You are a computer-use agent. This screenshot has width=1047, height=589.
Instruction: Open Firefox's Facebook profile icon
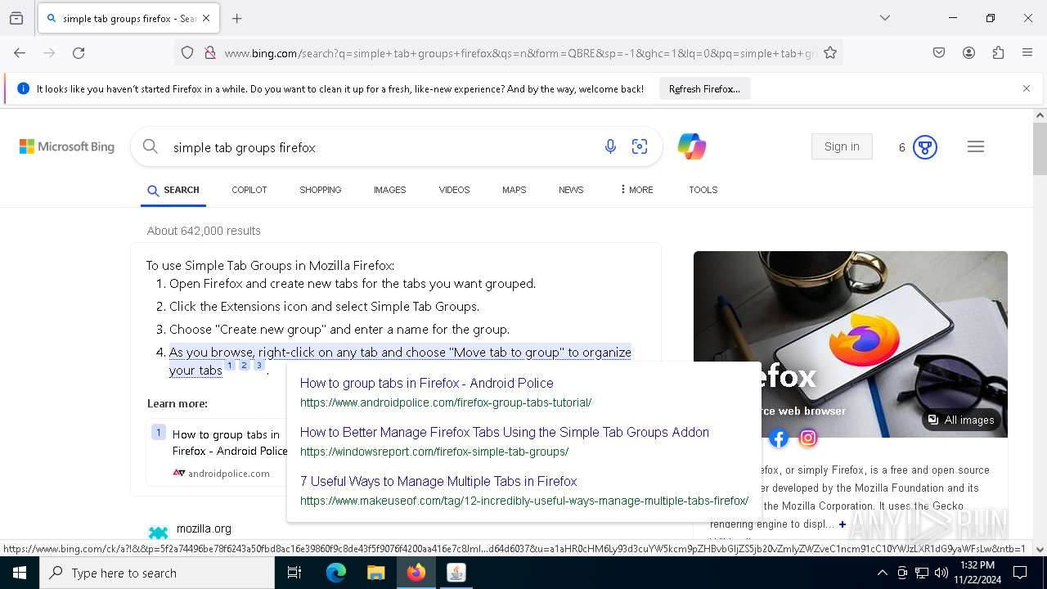click(x=779, y=438)
